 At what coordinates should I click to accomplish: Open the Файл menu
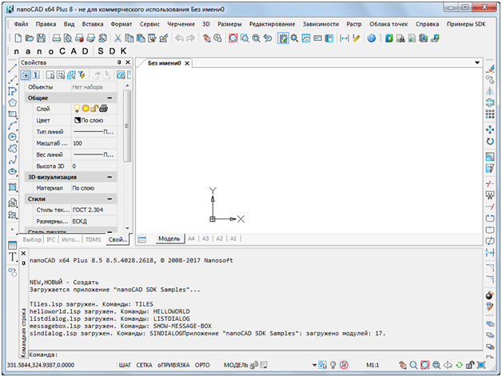tap(21, 24)
